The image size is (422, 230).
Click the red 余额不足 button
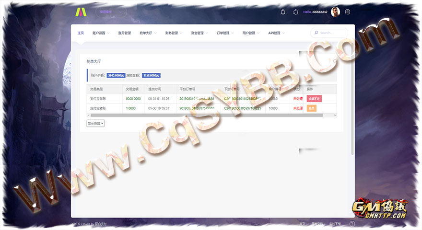point(314,99)
